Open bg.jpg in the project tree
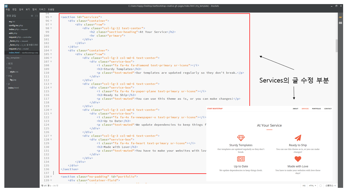Viewport: 348px width, 196px height. coord(13,80)
